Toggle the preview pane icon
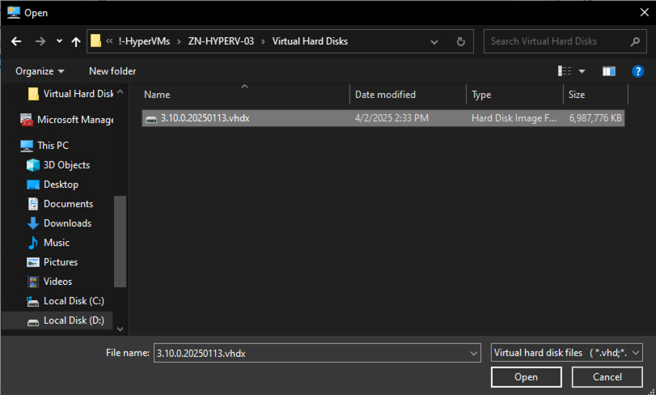Image resolution: width=656 pixels, height=395 pixels. pyautogui.click(x=608, y=71)
